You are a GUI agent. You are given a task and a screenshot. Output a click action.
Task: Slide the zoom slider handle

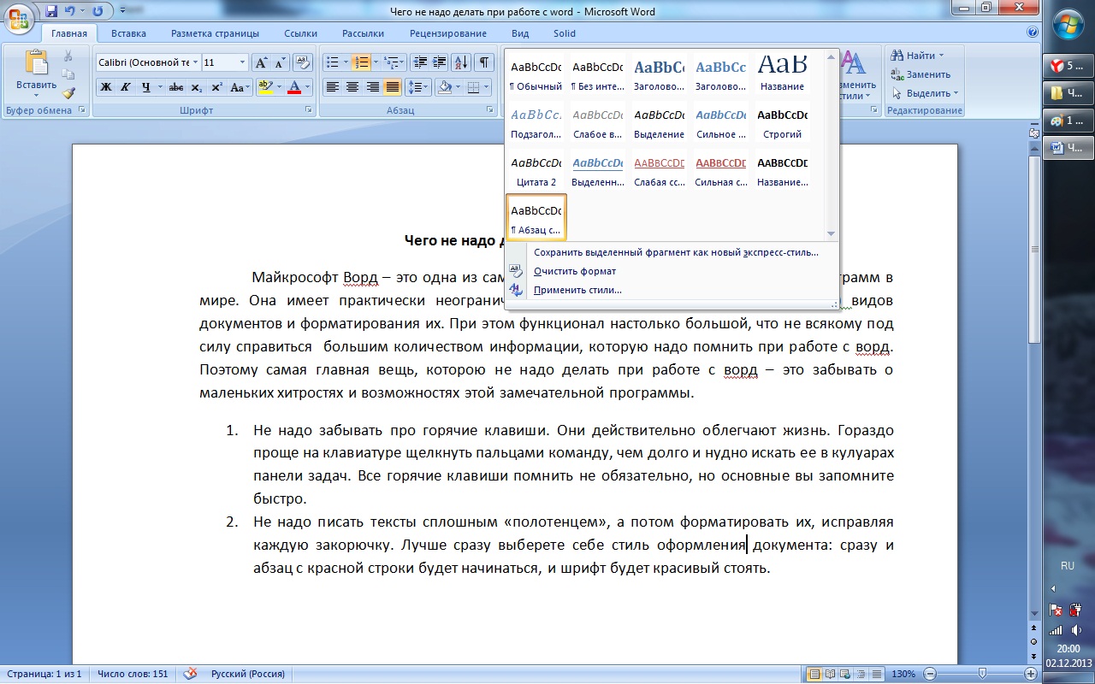[x=983, y=674]
